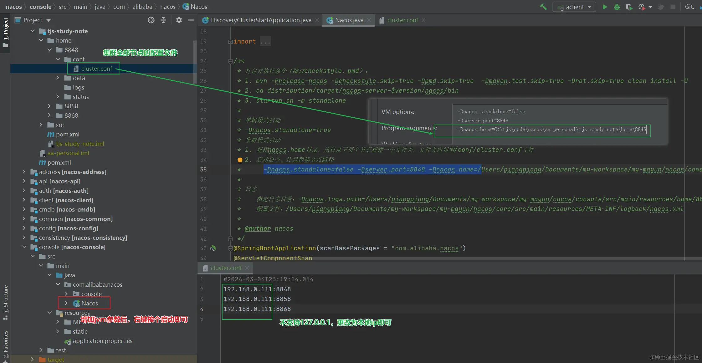Expand the 8858 folder
The width and height of the screenshot is (702, 363).
49,106
